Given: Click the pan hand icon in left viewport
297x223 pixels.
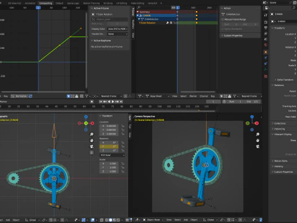Looking at the screenshot, I should [x=92, y=141].
